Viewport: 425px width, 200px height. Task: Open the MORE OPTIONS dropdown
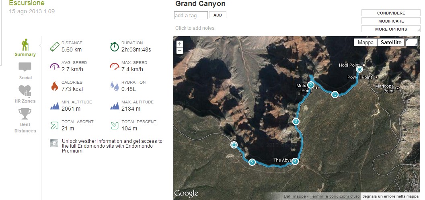tap(391, 29)
